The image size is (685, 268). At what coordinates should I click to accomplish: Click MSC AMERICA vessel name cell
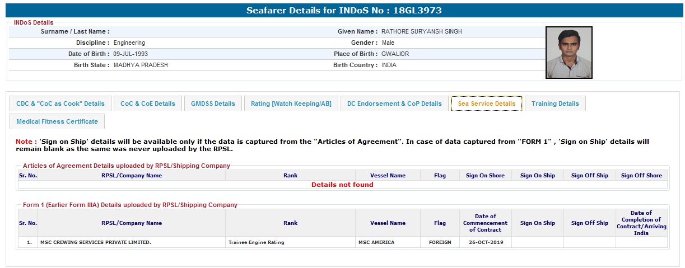click(376, 242)
